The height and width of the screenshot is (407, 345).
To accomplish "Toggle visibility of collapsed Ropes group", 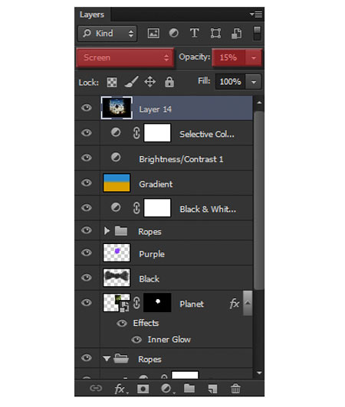I will point(87,230).
